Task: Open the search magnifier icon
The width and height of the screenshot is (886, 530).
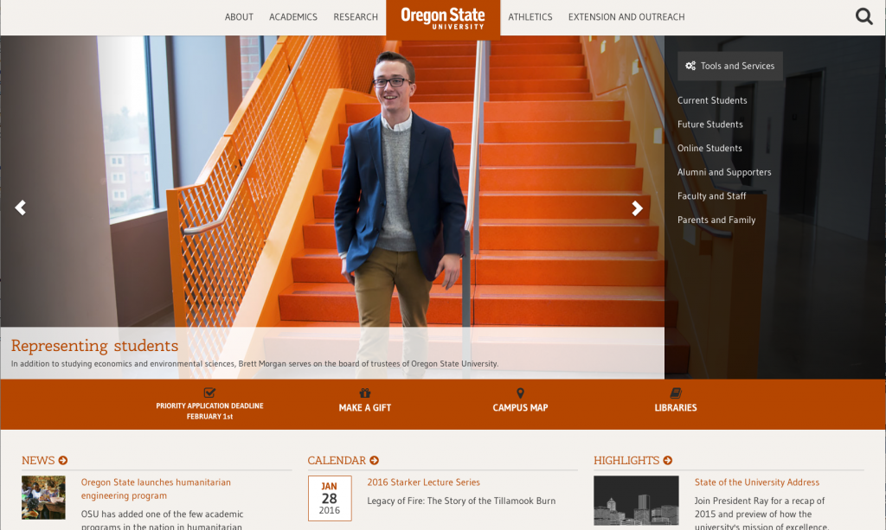Action: click(x=864, y=16)
